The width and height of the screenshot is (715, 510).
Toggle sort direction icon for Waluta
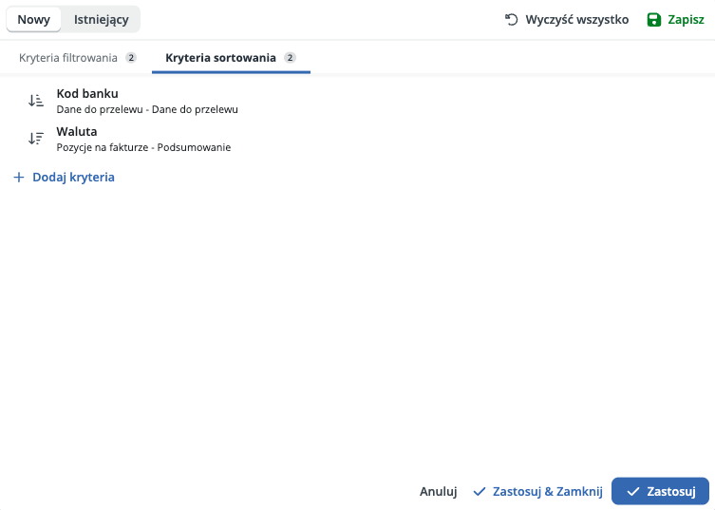click(36, 139)
